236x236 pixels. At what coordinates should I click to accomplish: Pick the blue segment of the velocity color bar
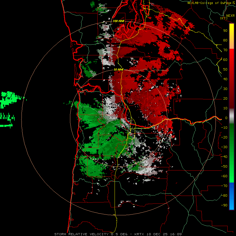(232, 196)
